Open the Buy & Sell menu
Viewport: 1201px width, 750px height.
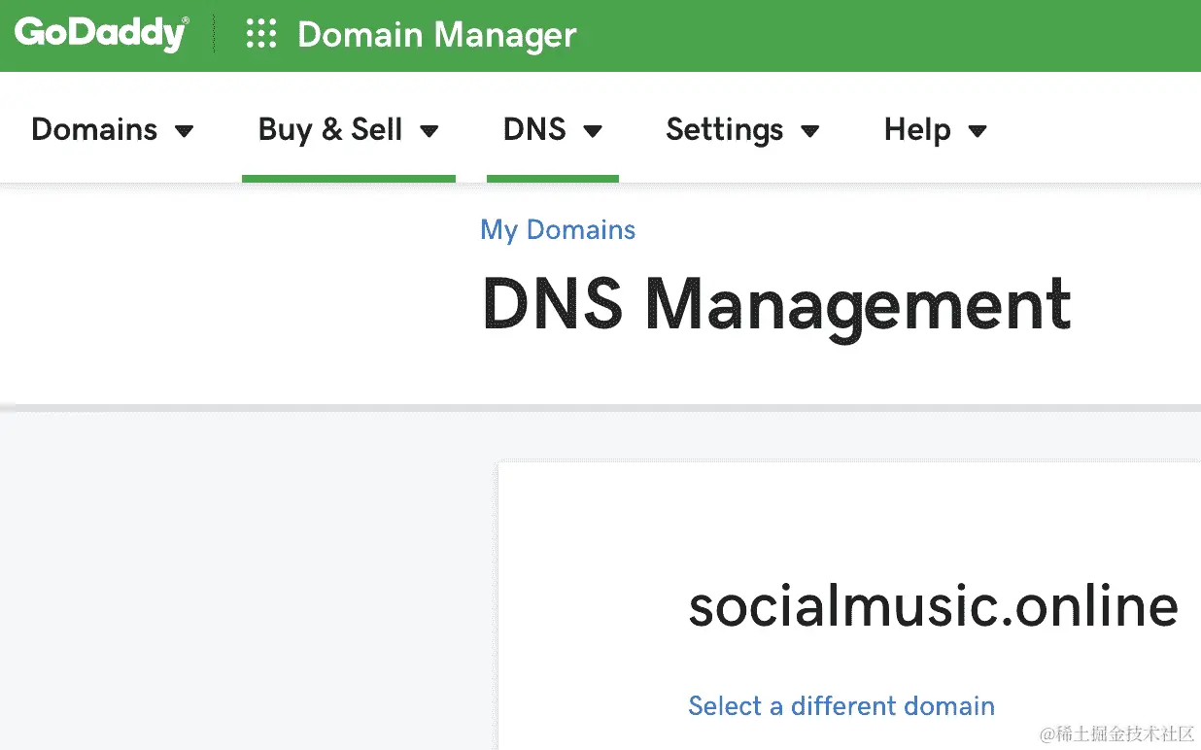click(x=349, y=129)
